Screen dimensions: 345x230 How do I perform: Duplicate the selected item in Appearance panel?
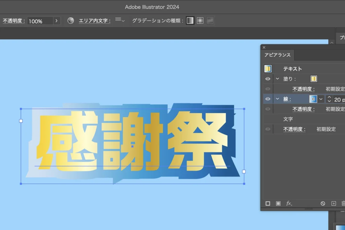[x=334, y=203]
